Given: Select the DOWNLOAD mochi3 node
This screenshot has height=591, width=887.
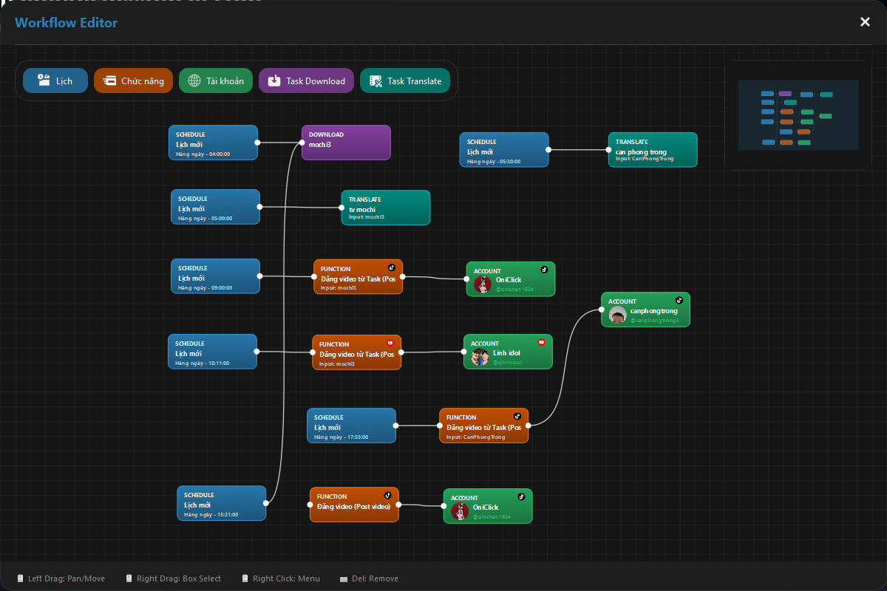Looking at the screenshot, I should click(346, 142).
